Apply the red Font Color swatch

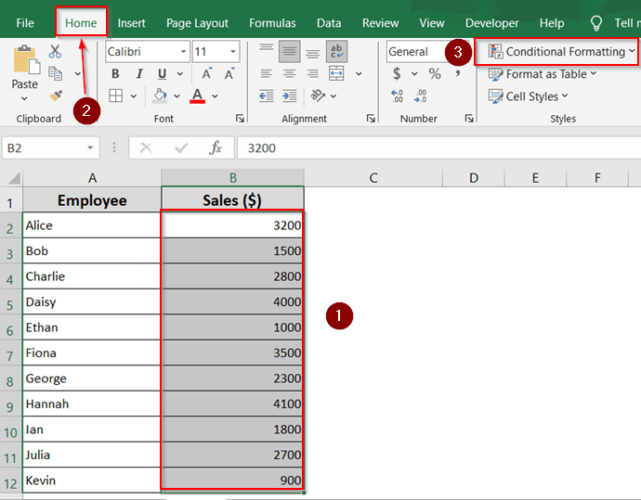(198, 96)
